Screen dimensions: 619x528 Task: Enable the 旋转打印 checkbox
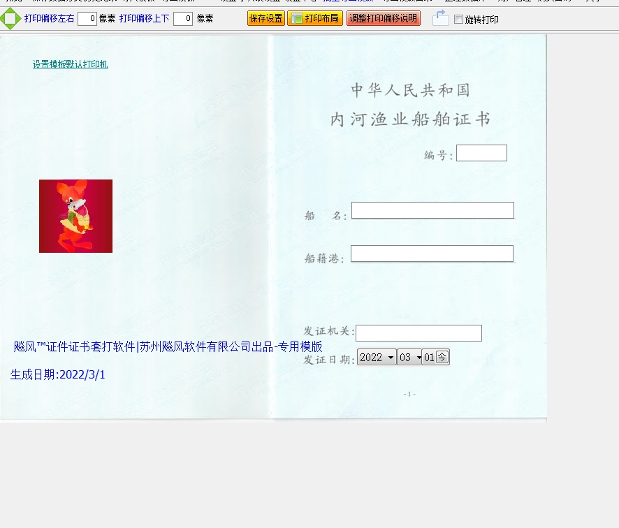click(x=458, y=20)
